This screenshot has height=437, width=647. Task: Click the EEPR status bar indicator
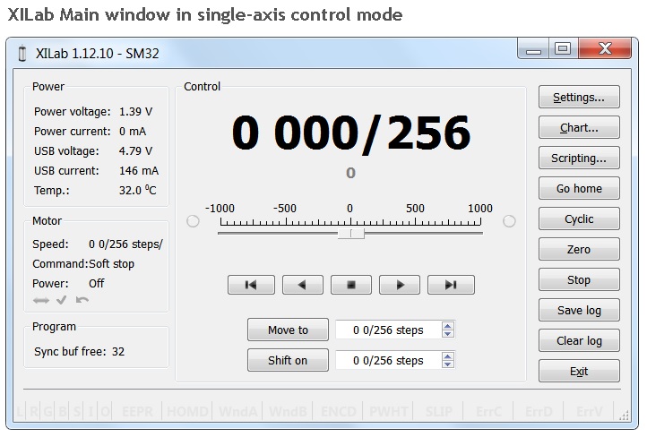[x=137, y=411]
